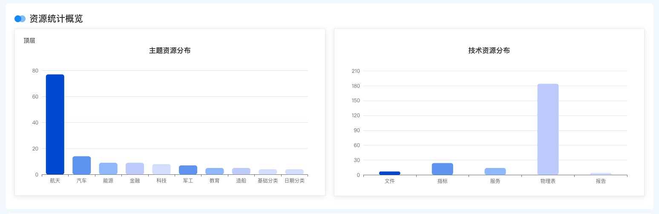Click the 教育 bar
This screenshot has width=659, height=214.
pos(215,171)
